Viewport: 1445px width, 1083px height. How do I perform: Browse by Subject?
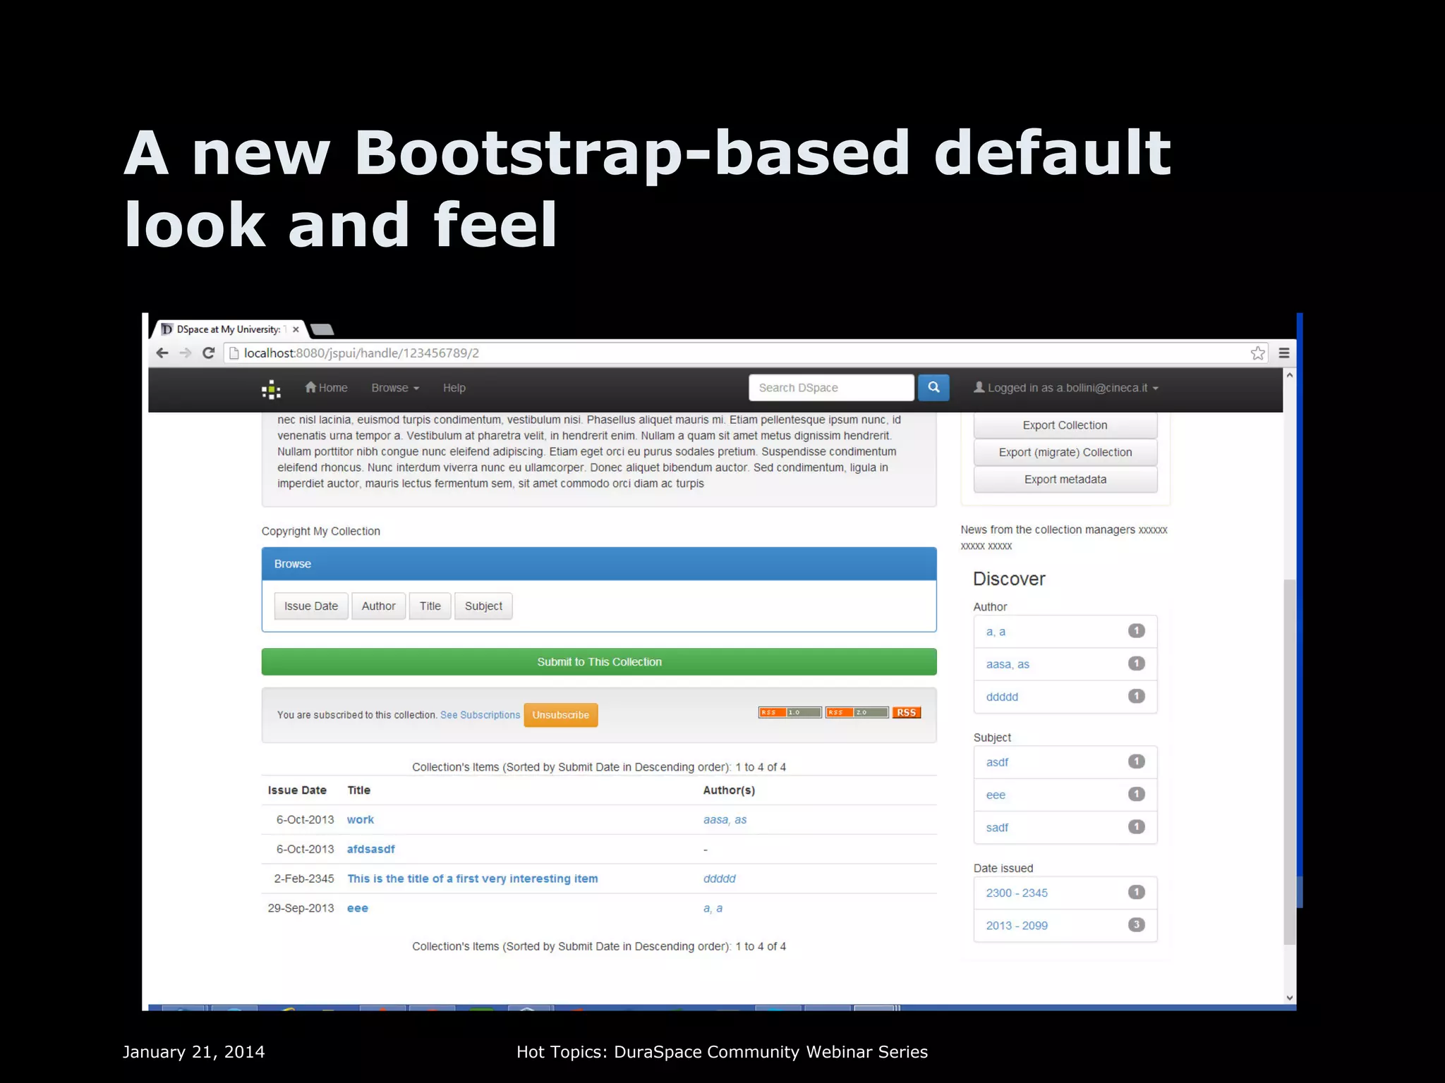pyautogui.click(x=484, y=606)
